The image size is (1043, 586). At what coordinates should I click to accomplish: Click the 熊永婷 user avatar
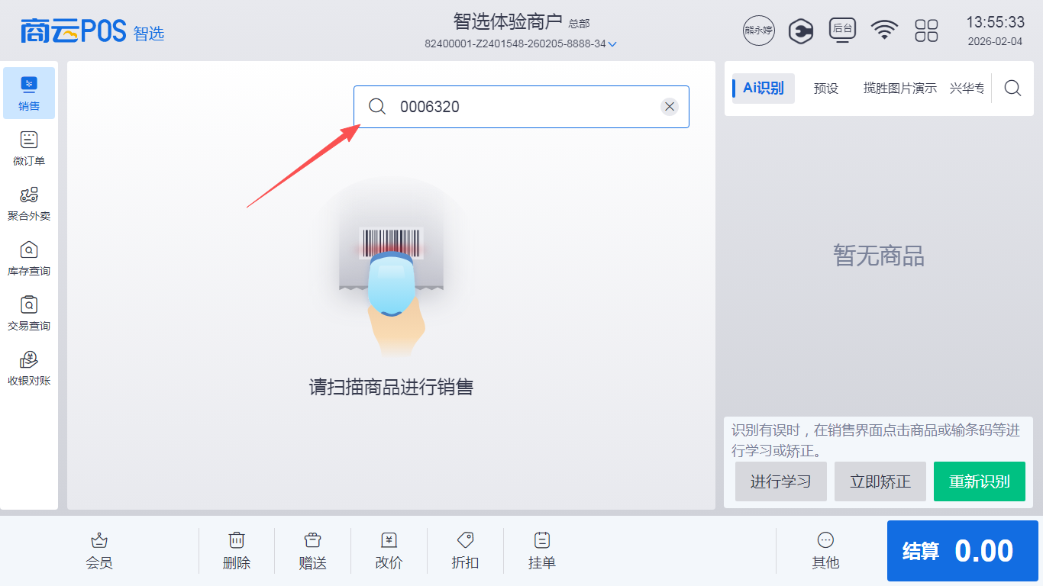click(758, 31)
